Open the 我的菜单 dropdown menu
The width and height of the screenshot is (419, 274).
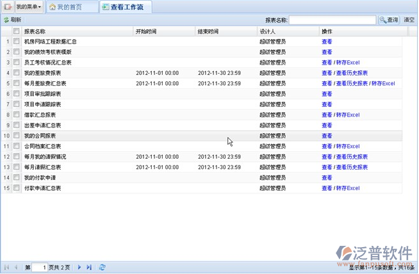point(28,7)
